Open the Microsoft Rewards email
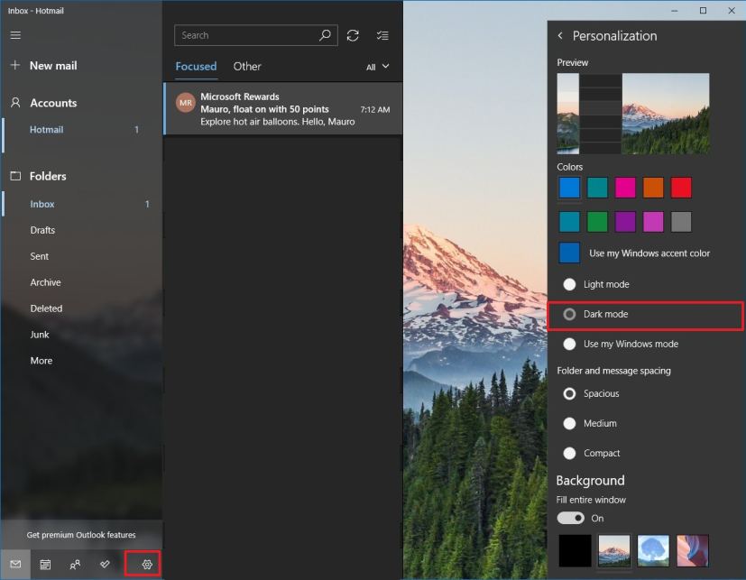Image resolution: width=746 pixels, height=580 pixels. (x=283, y=108)
